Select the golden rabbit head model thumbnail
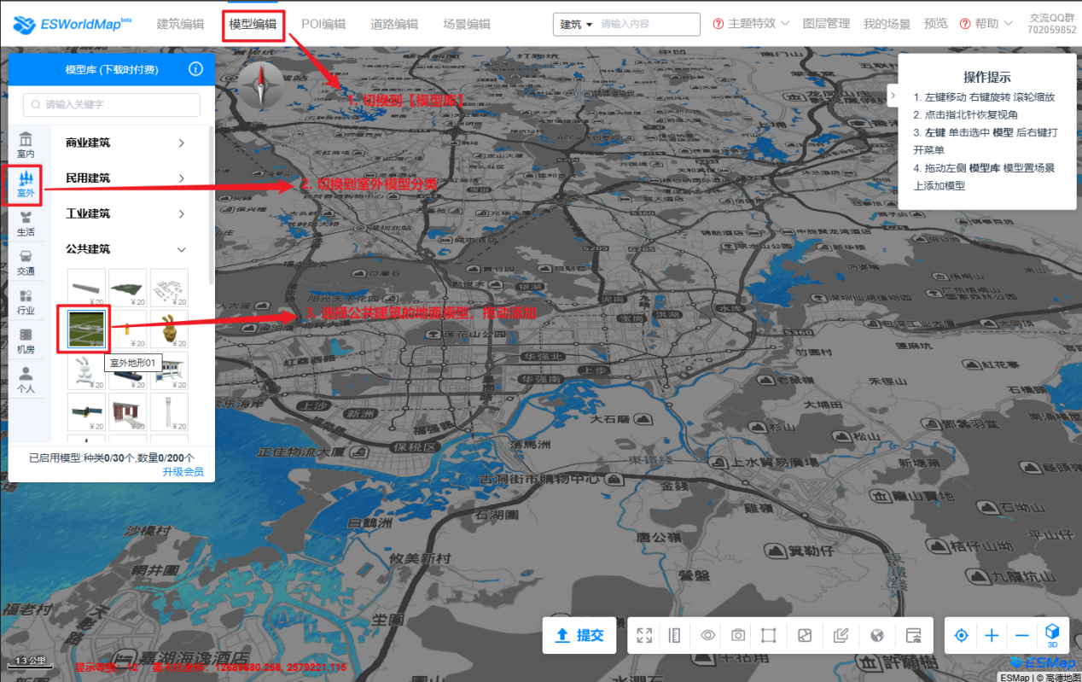Image resolution: width=1082 pixels, height=682 pixels. coord(169,329)
